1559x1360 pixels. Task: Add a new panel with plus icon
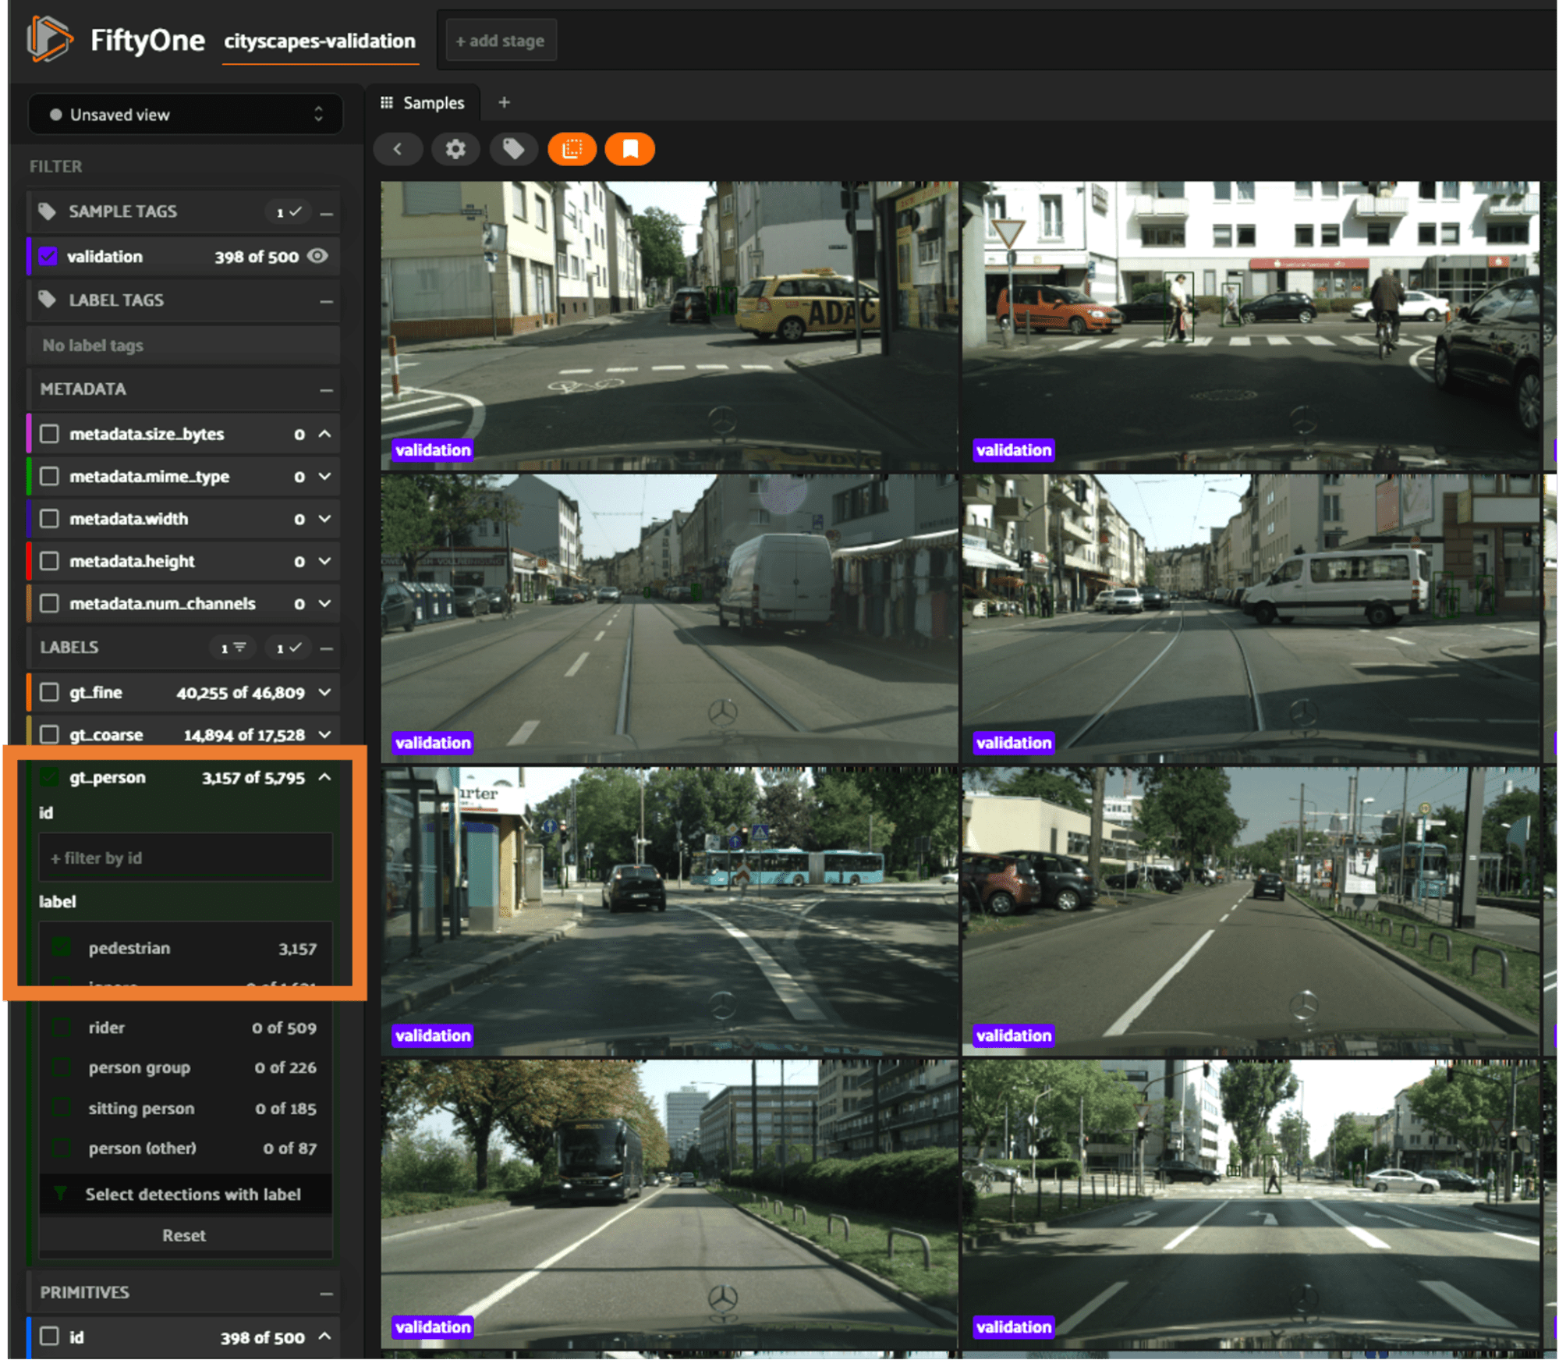coord(504,102)
